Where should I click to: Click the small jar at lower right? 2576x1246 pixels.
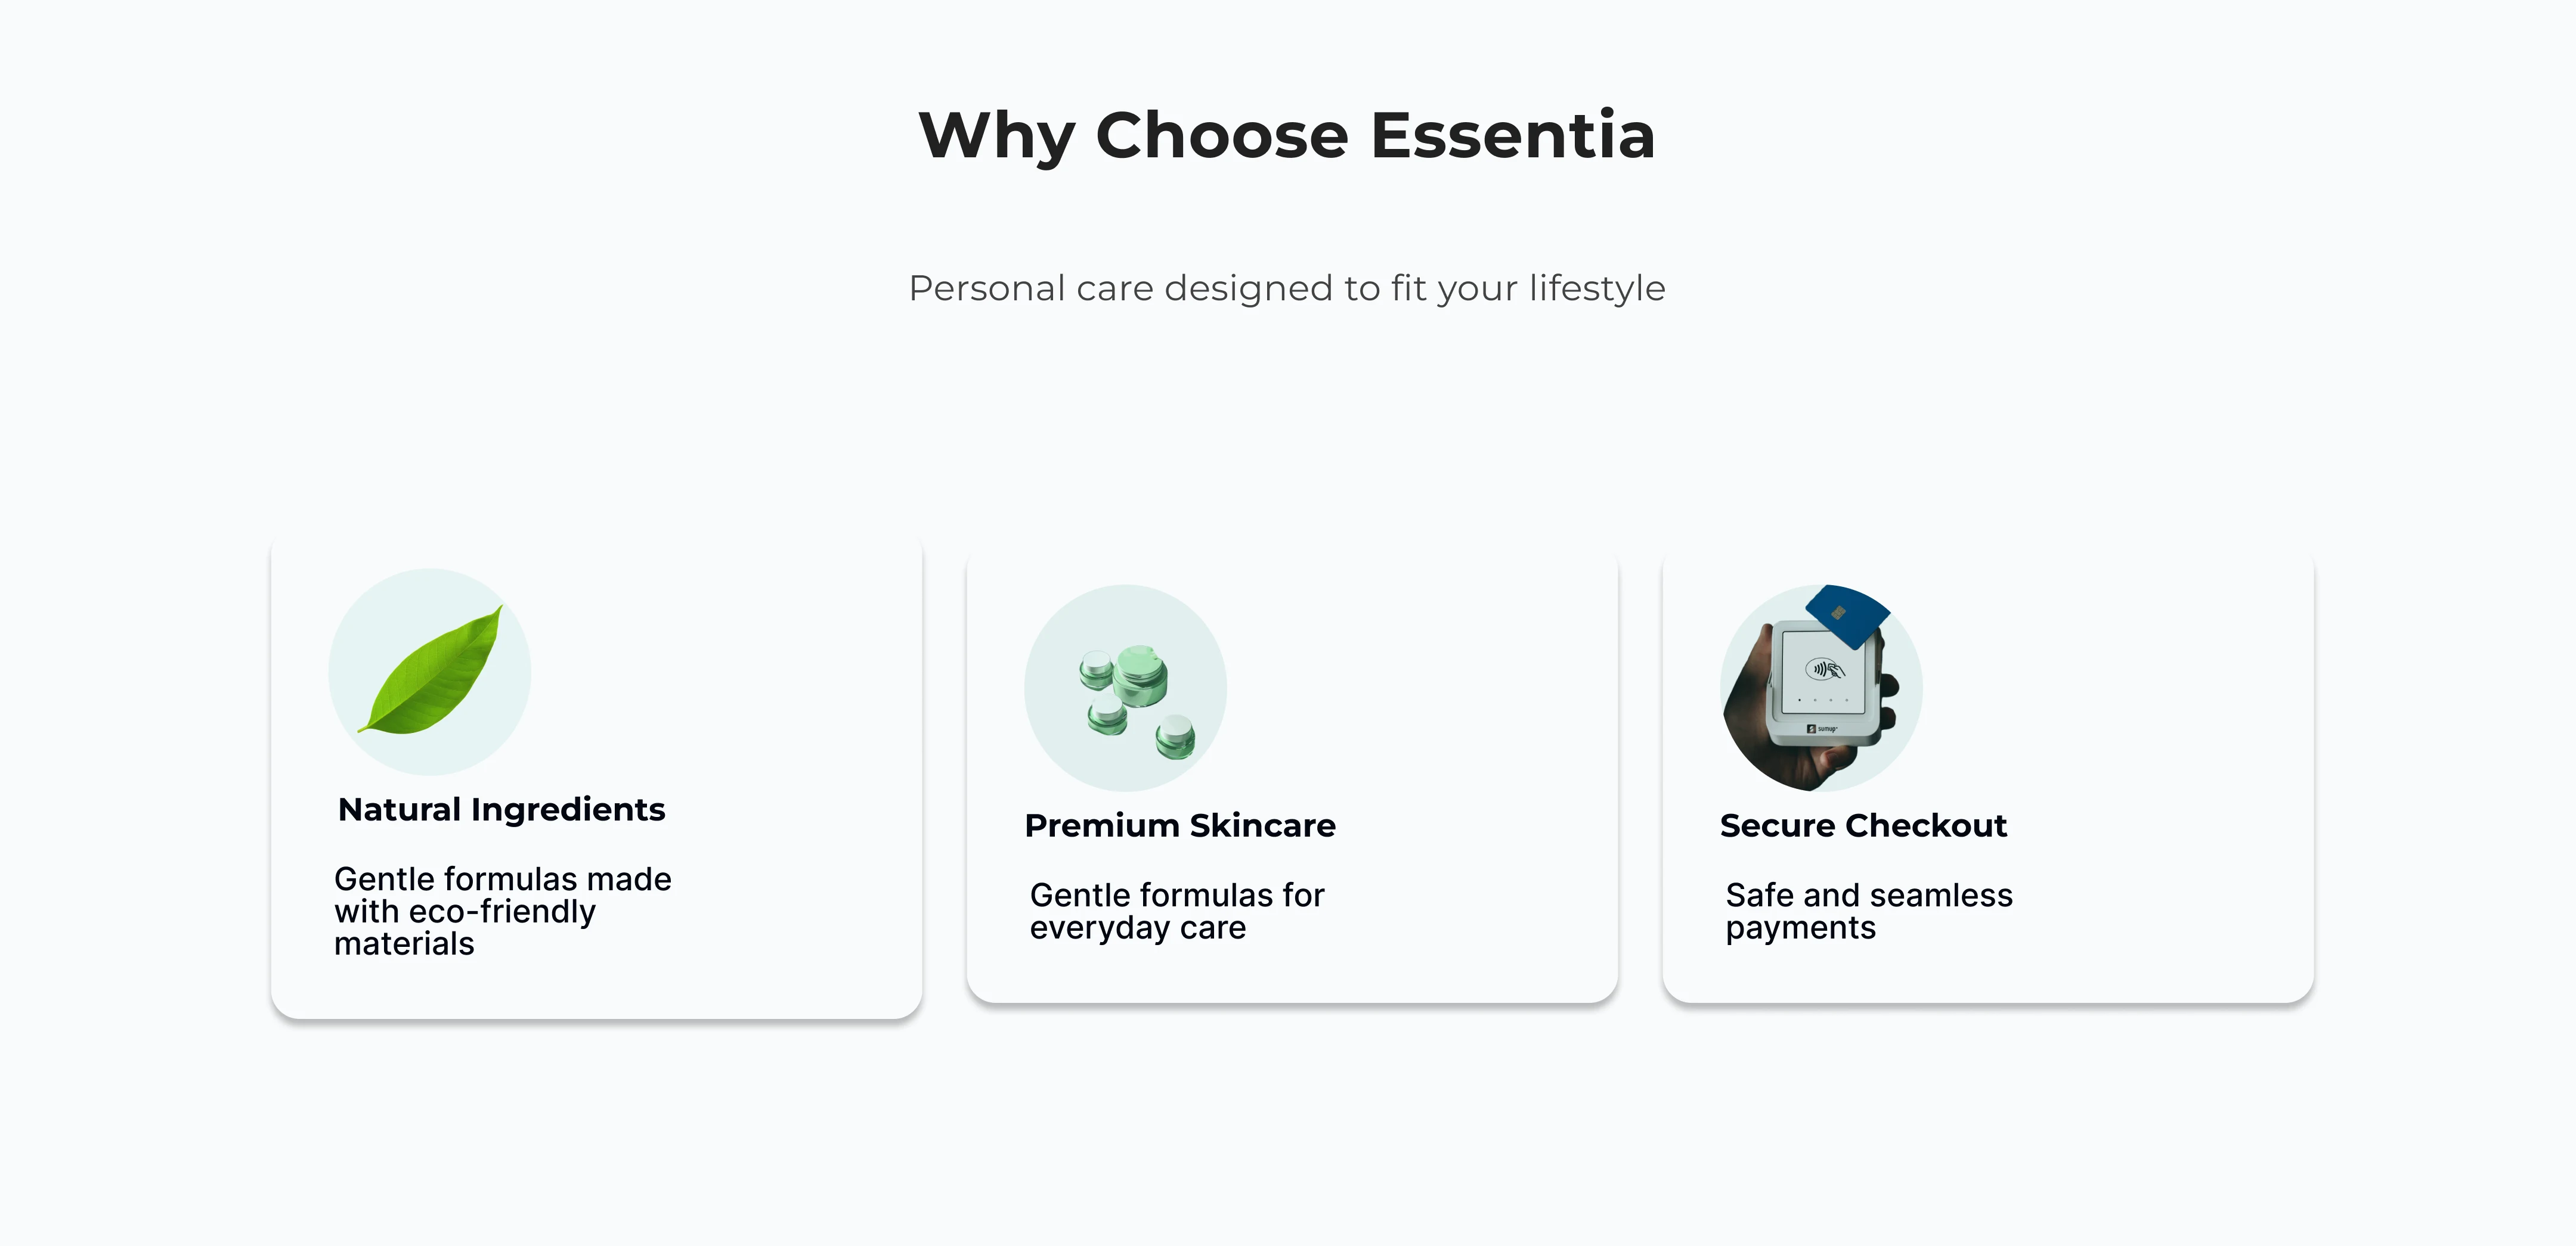pyautogui.click(x=1175, y=737)
